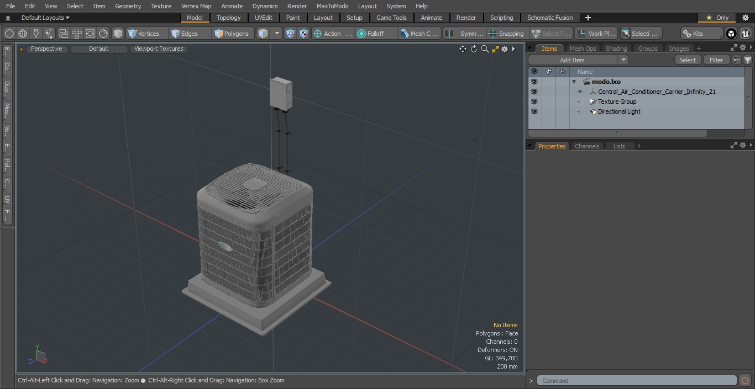
Task: Open the Mesh Constraint option
Action: 420,34
